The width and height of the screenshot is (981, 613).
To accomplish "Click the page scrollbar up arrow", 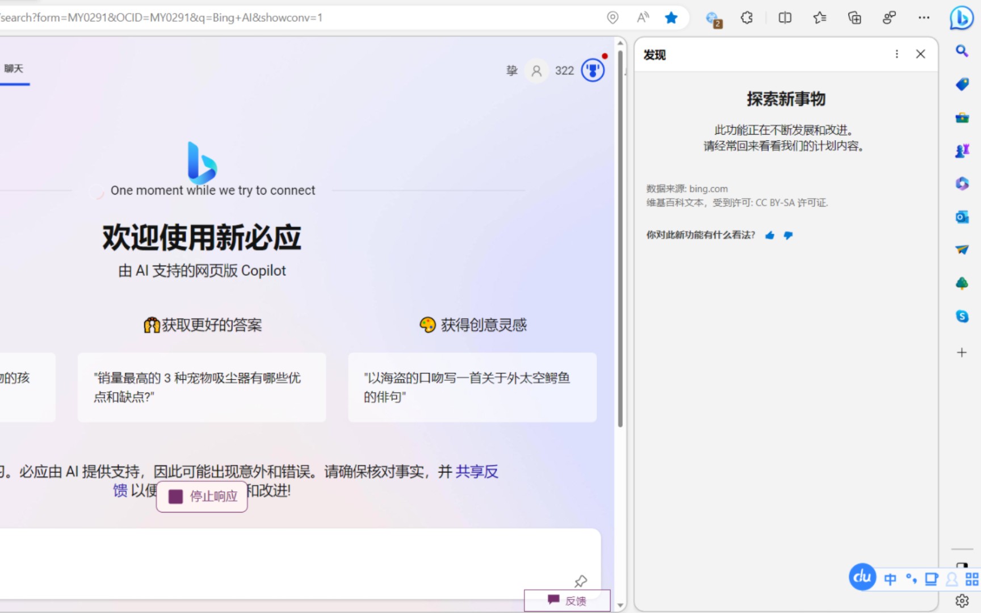I will tap(621, 43).
